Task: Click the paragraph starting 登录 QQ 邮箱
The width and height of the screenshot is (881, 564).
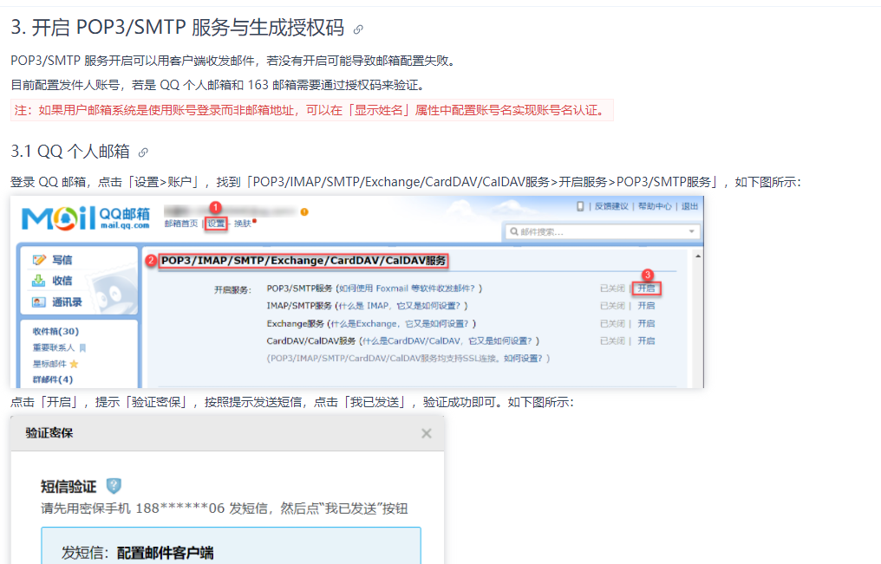Action: coord(406,182)
